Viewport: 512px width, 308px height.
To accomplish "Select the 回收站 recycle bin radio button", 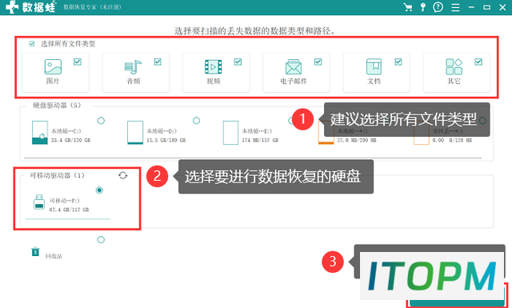I will 101,240.
